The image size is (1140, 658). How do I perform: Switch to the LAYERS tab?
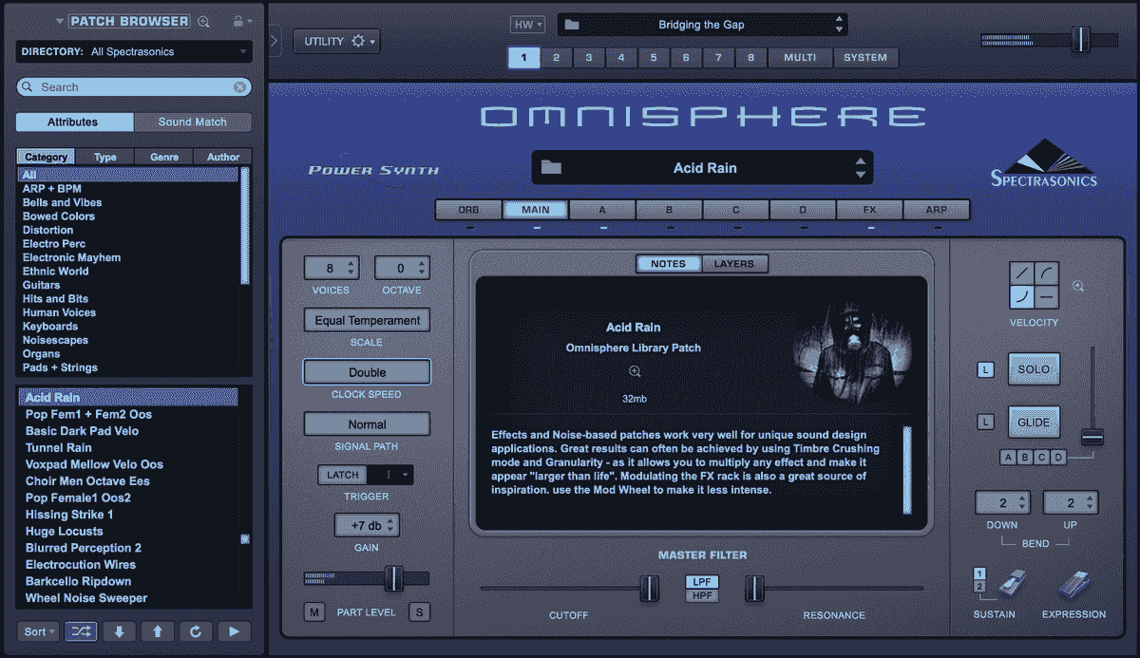[735, 263]
